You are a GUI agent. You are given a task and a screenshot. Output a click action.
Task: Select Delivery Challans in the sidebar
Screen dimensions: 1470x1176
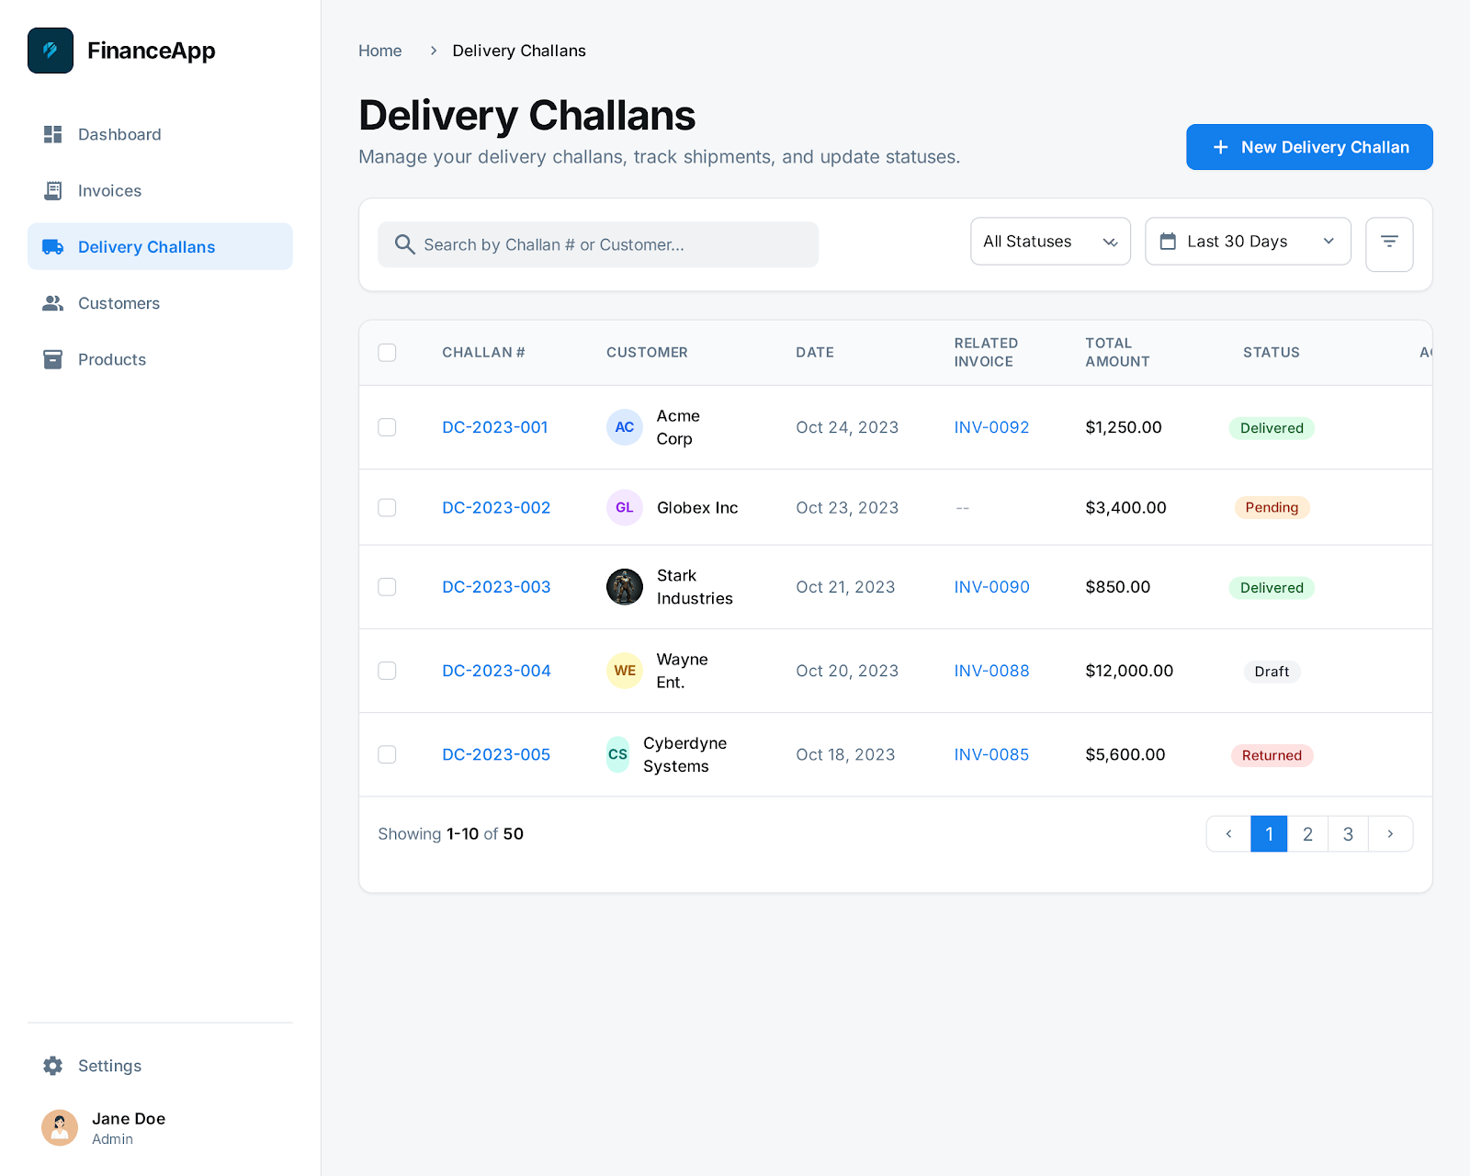click(x=146, y=247)
